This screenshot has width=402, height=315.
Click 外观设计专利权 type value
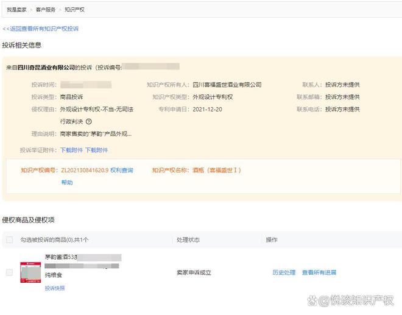pos(213,97)
